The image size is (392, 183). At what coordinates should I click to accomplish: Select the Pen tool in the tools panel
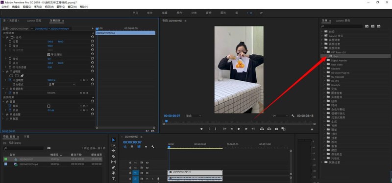114,167
